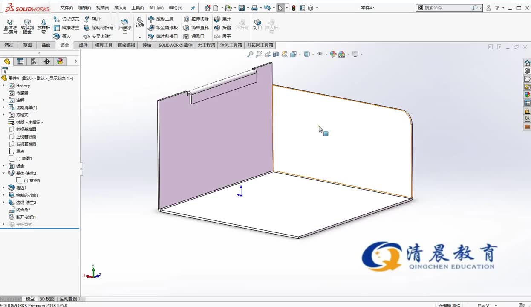Image resolution: width=531 pixels, height=307 pixels.
Task: Click the 交叉-折断 cross break tool
Action: (x=97, y=36)
